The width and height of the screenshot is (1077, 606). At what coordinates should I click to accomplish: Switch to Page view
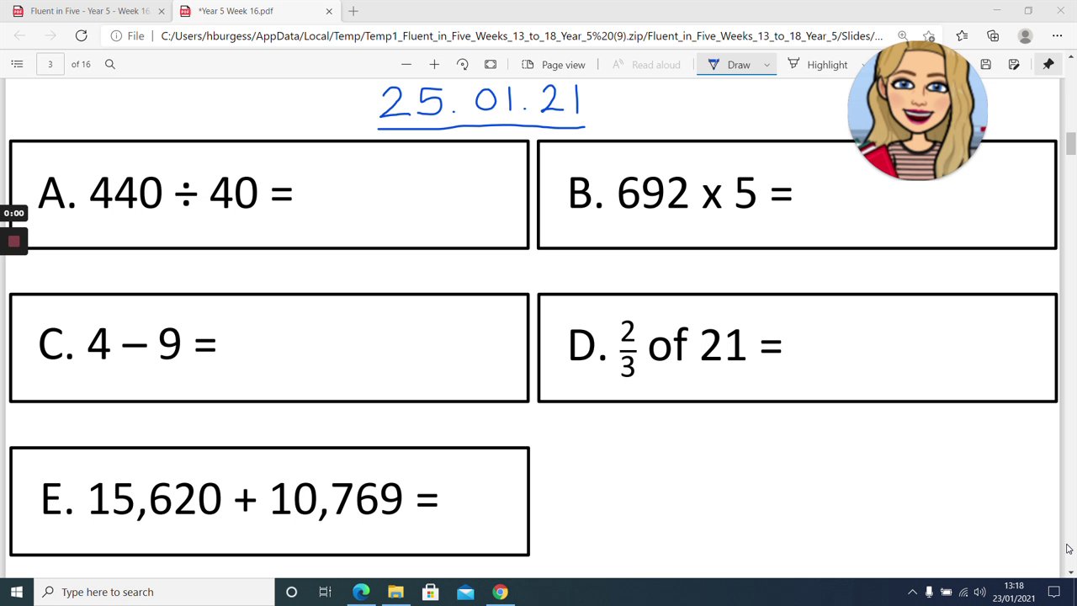[553, 64]
